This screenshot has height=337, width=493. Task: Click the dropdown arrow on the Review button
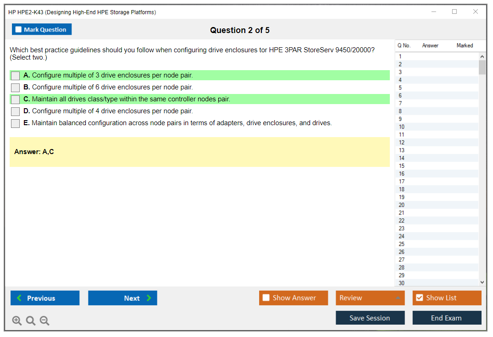(x=399, y=298)
